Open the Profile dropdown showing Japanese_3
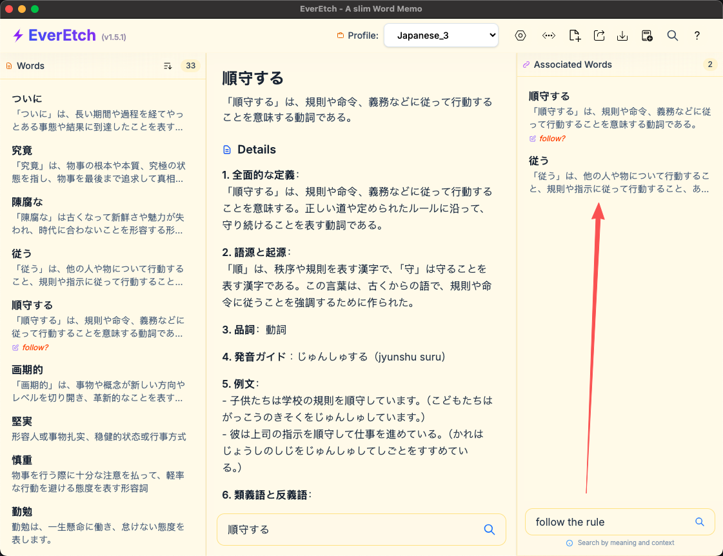The height and width of the screenshot is (556, 723). point(441,35)
